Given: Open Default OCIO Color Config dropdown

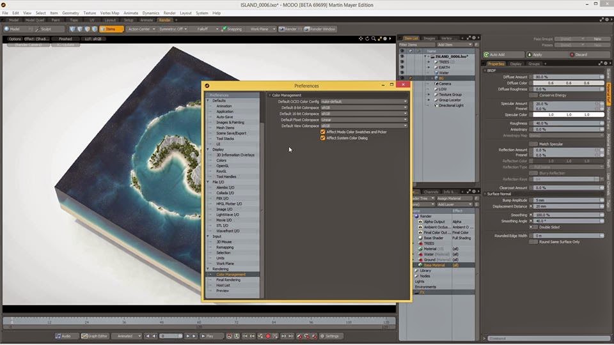Looking at the screenshot, I should coord(364,102).
